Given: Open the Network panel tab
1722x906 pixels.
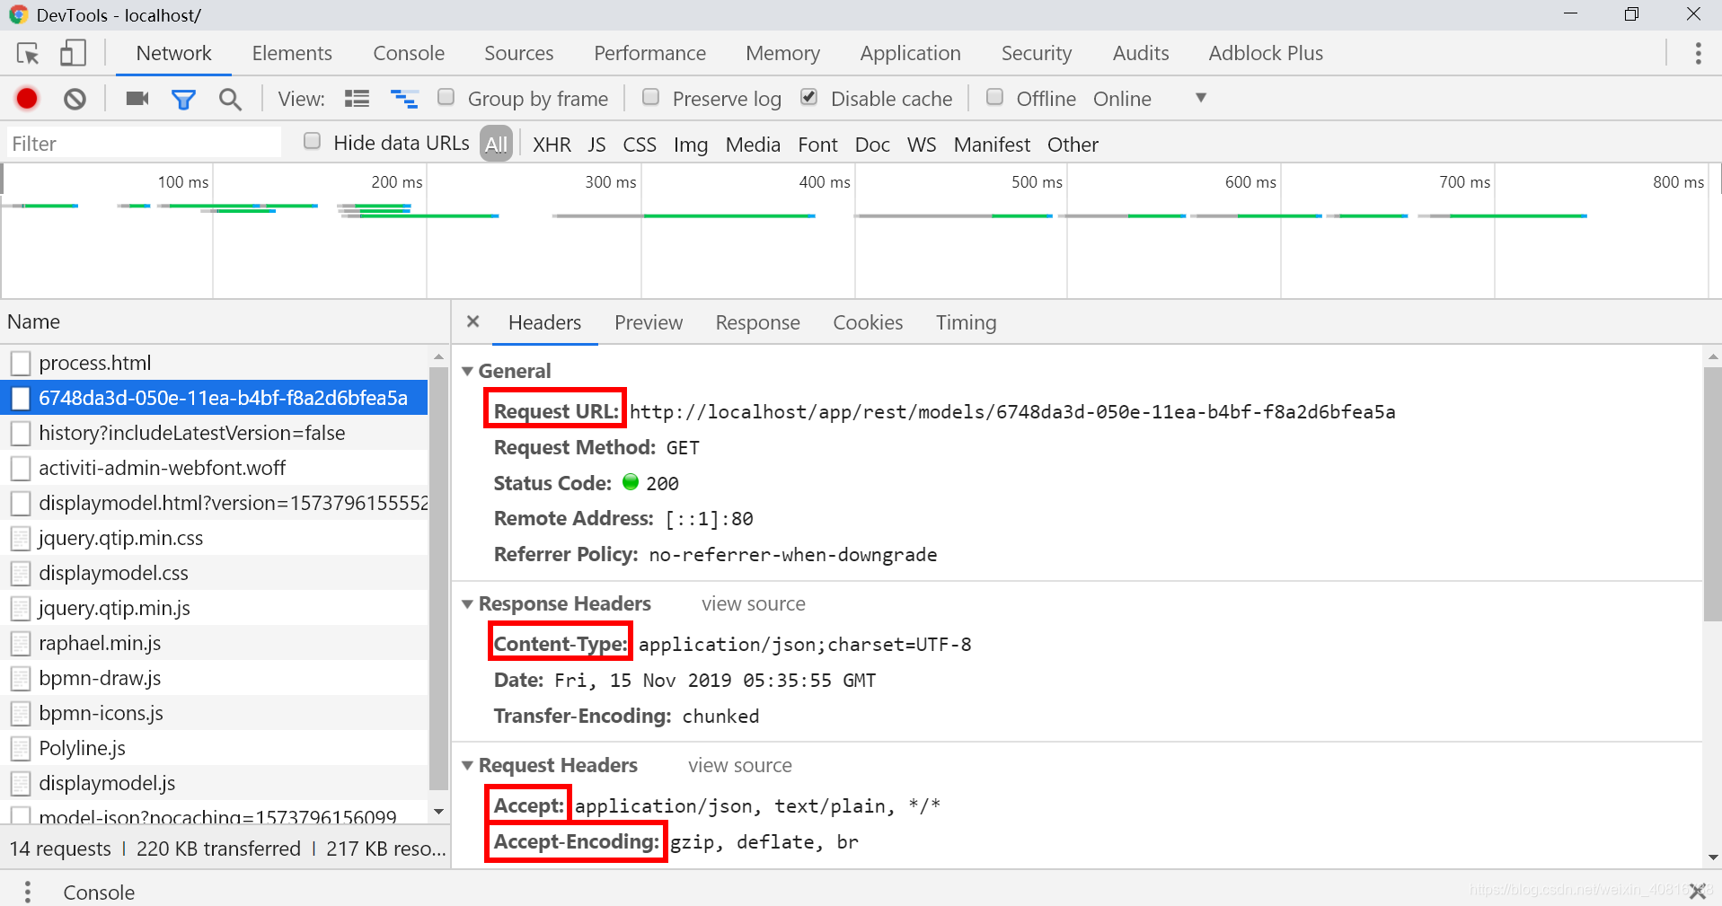Looking at the screenshot, I should [174, 53].
